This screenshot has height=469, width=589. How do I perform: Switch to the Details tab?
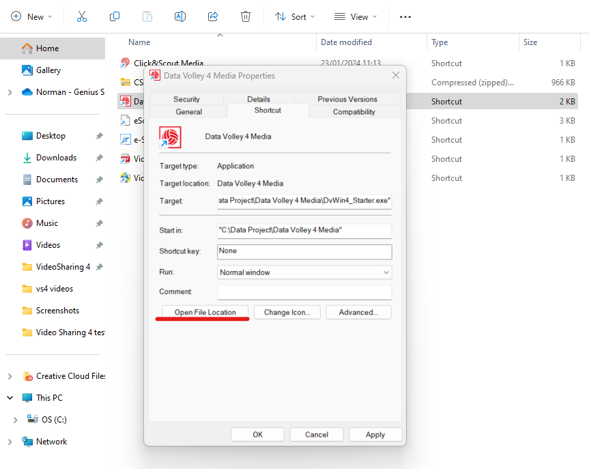click(x=259, y=99)
